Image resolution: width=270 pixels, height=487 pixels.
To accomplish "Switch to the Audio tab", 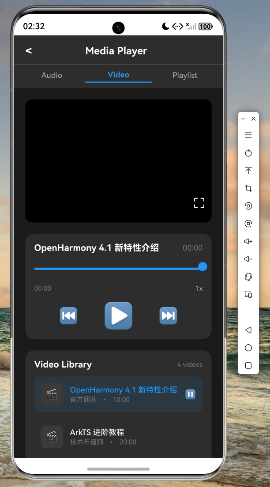I will (52, 75).
